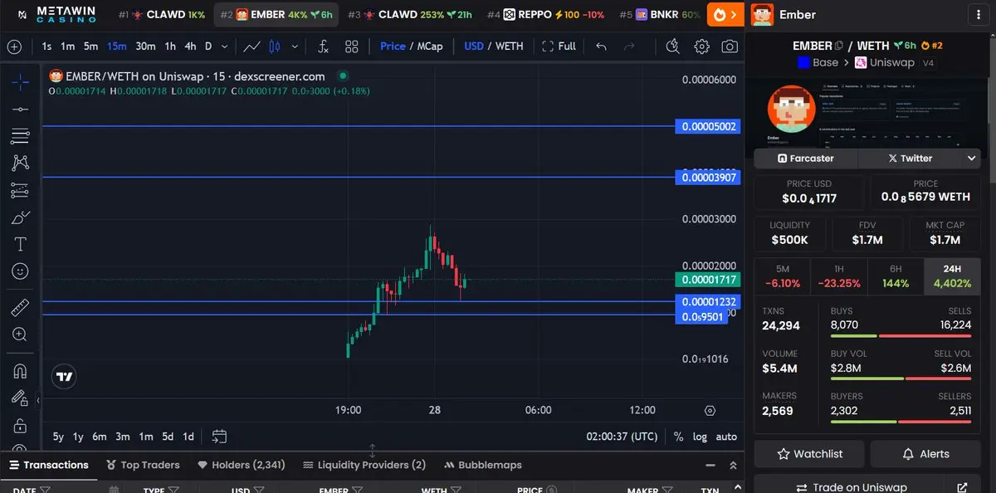Select the 6H stats tab
The image size is (996, 493).
pos(896,276)
